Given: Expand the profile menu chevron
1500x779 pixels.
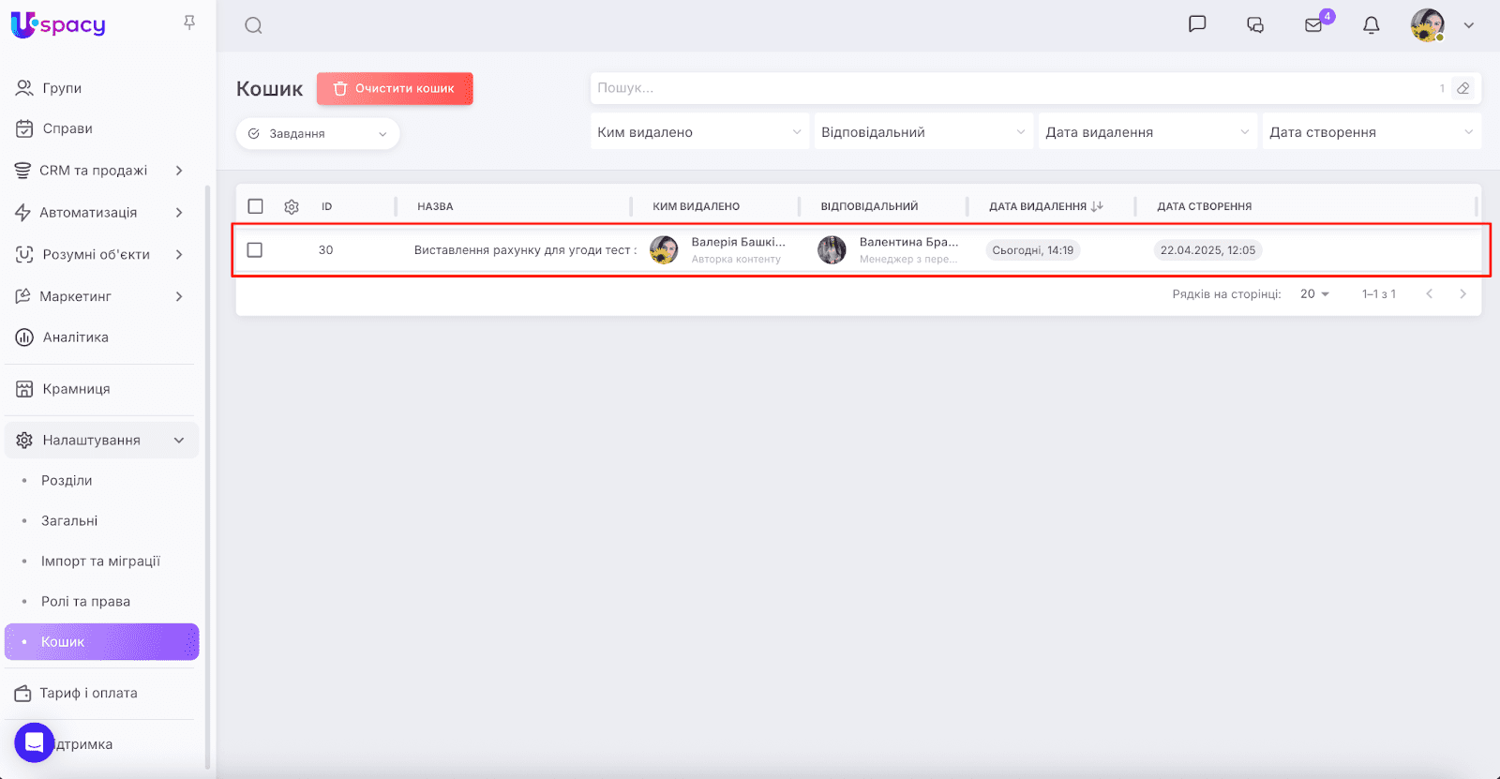Looking at the screenshot, I should click(1469, 25).
